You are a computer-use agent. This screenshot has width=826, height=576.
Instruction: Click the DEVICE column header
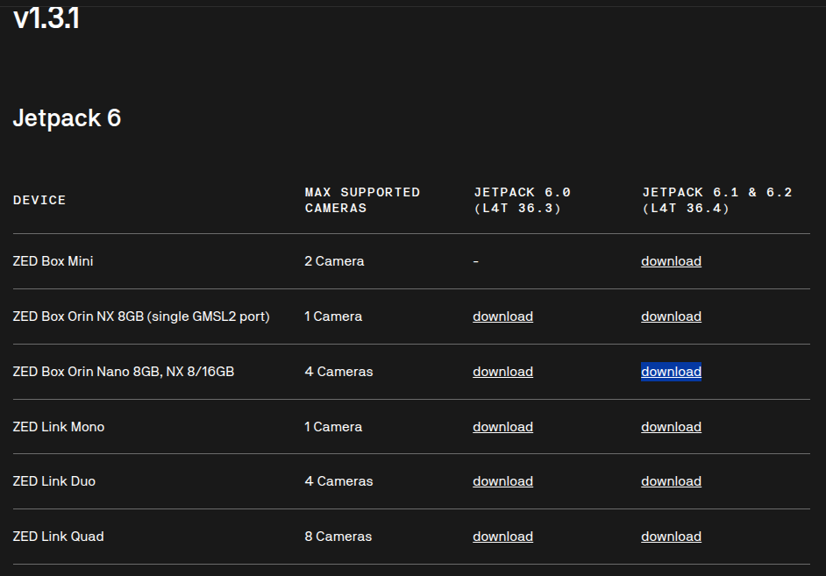39,200
